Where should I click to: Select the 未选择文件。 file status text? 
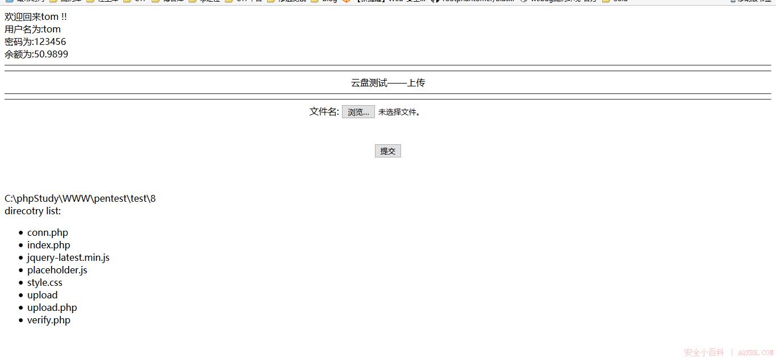coord(399,113)
